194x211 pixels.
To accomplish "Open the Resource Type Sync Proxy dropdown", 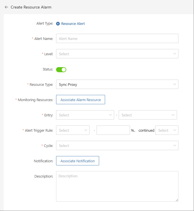I will [x=117, y=84].
